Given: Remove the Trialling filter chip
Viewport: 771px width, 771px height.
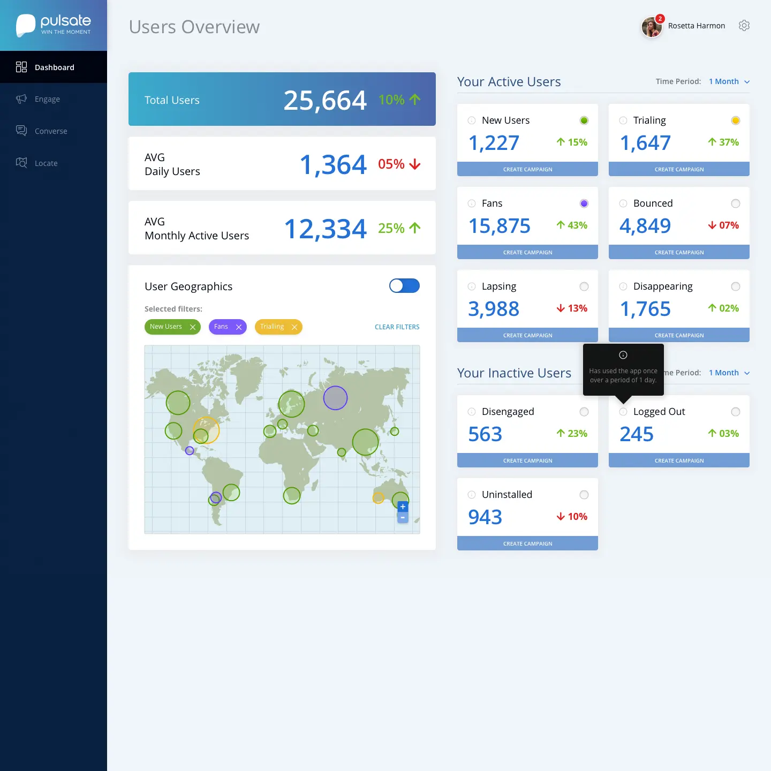Looking at the screenshot, I should coord(294,327).
